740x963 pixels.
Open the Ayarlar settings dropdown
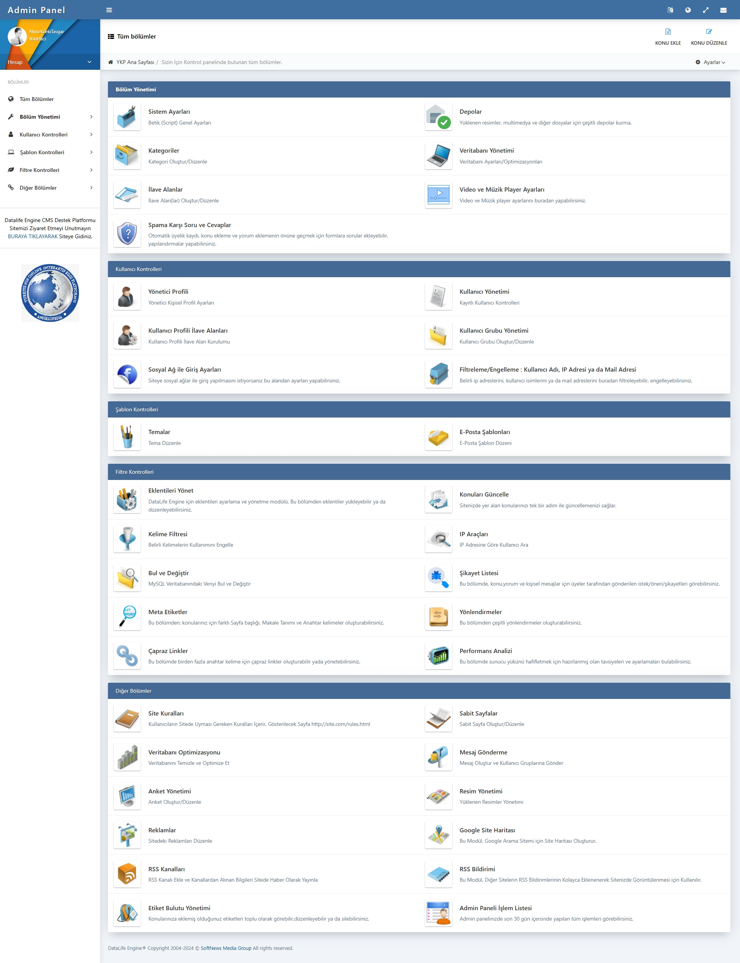pos(710,62)
